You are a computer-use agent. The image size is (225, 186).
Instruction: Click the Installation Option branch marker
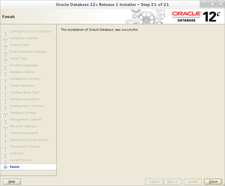pos(5,38)
